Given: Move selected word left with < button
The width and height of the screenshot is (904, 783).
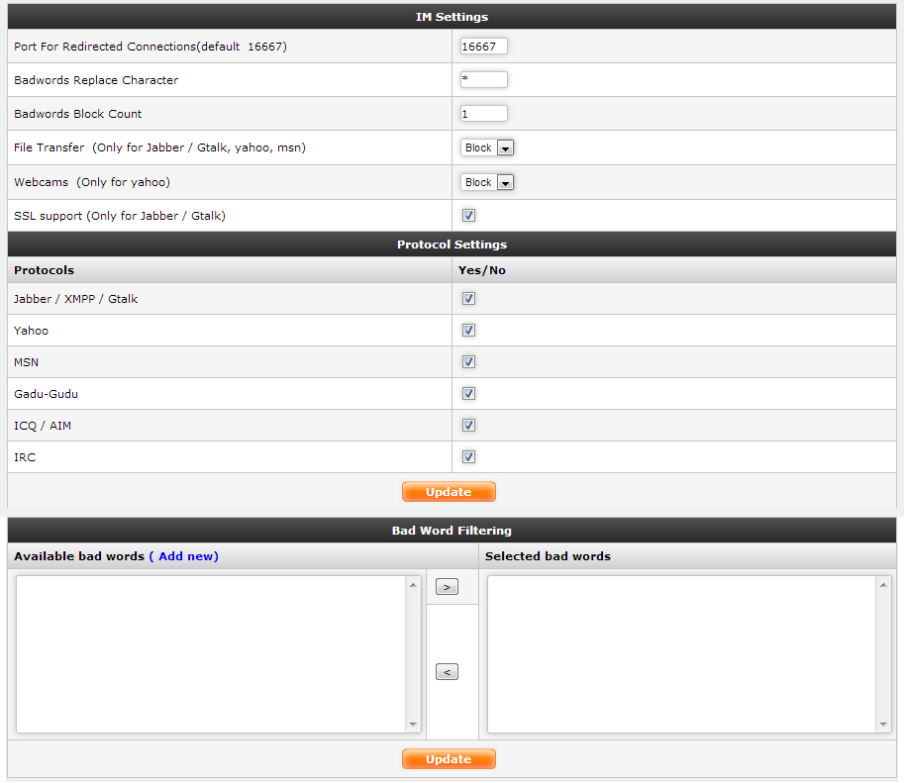Looking at the screenshot, I should pyautogui.click(x=447, y=672).
